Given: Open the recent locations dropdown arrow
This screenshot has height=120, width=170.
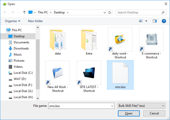Looking at the screenshot, I should tap(19, 12).
